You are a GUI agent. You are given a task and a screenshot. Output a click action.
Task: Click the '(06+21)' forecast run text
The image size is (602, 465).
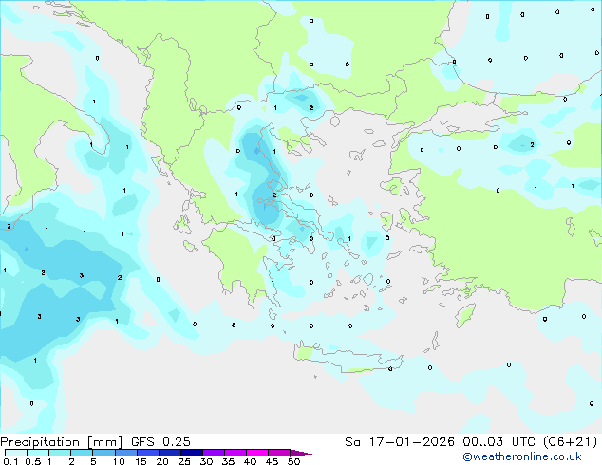click(x=571, y=442)
